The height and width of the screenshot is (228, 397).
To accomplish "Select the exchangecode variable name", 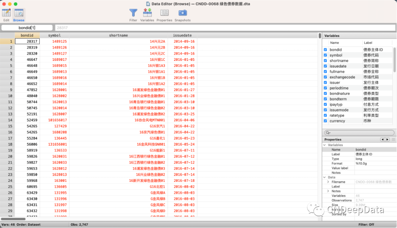I will (342, 77).
